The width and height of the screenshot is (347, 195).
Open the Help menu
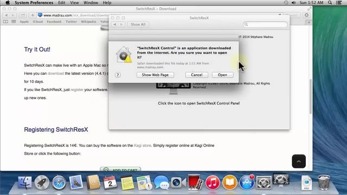[x=107, y=3]
